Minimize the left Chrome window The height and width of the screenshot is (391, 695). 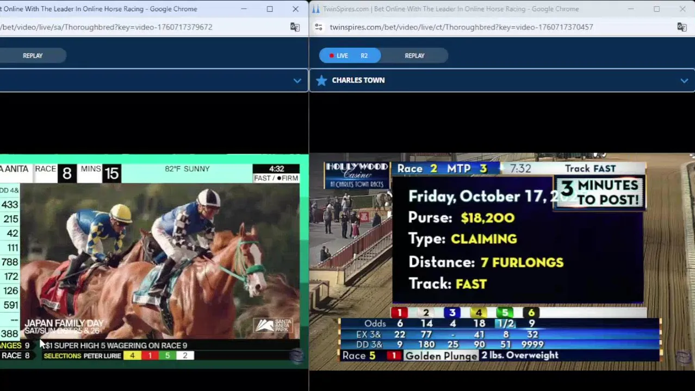[x=244, y=9]
